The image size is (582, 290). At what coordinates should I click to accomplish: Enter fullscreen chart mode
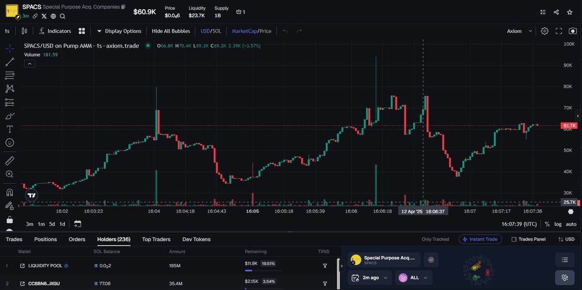point(559,31)
